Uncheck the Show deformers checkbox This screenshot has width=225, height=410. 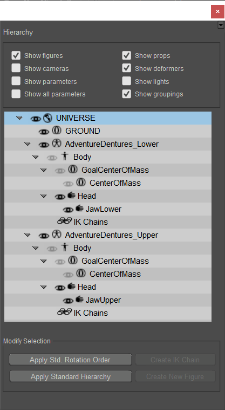click(127, 68)
